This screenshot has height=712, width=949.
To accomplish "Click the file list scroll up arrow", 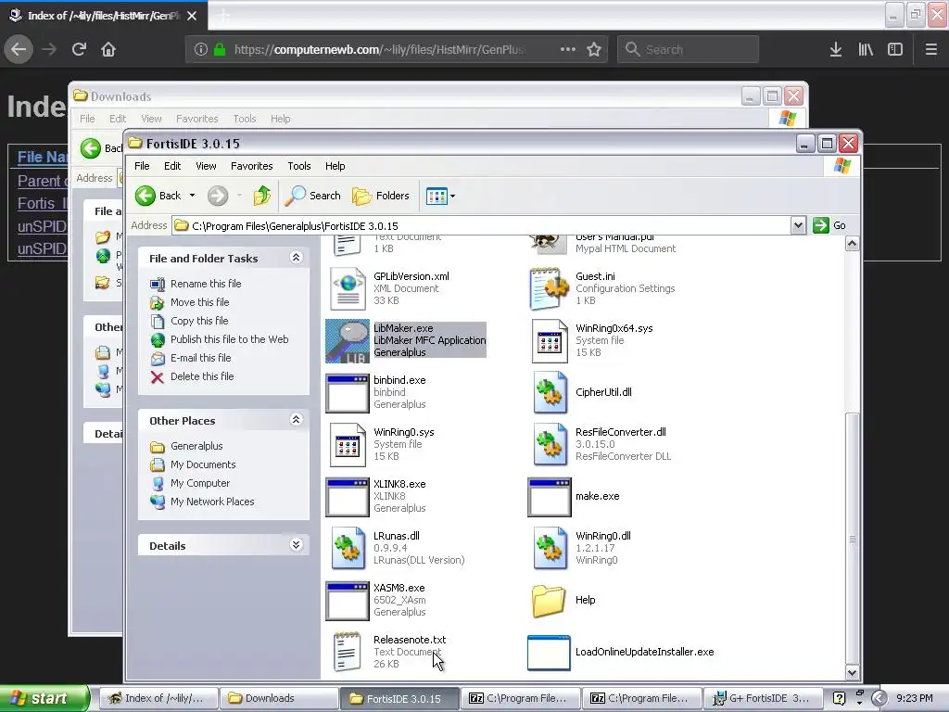I will 853,244.
